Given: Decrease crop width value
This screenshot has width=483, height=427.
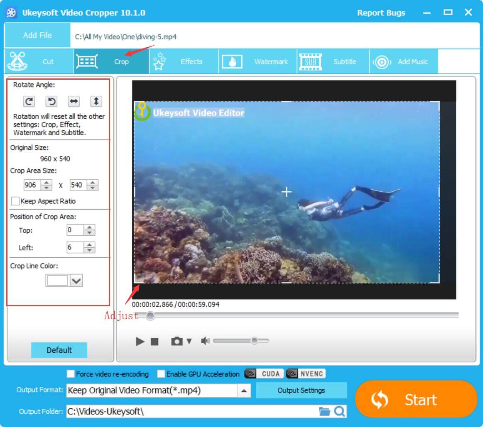Looking at the screenshot, I should click(x=46, y=188).
